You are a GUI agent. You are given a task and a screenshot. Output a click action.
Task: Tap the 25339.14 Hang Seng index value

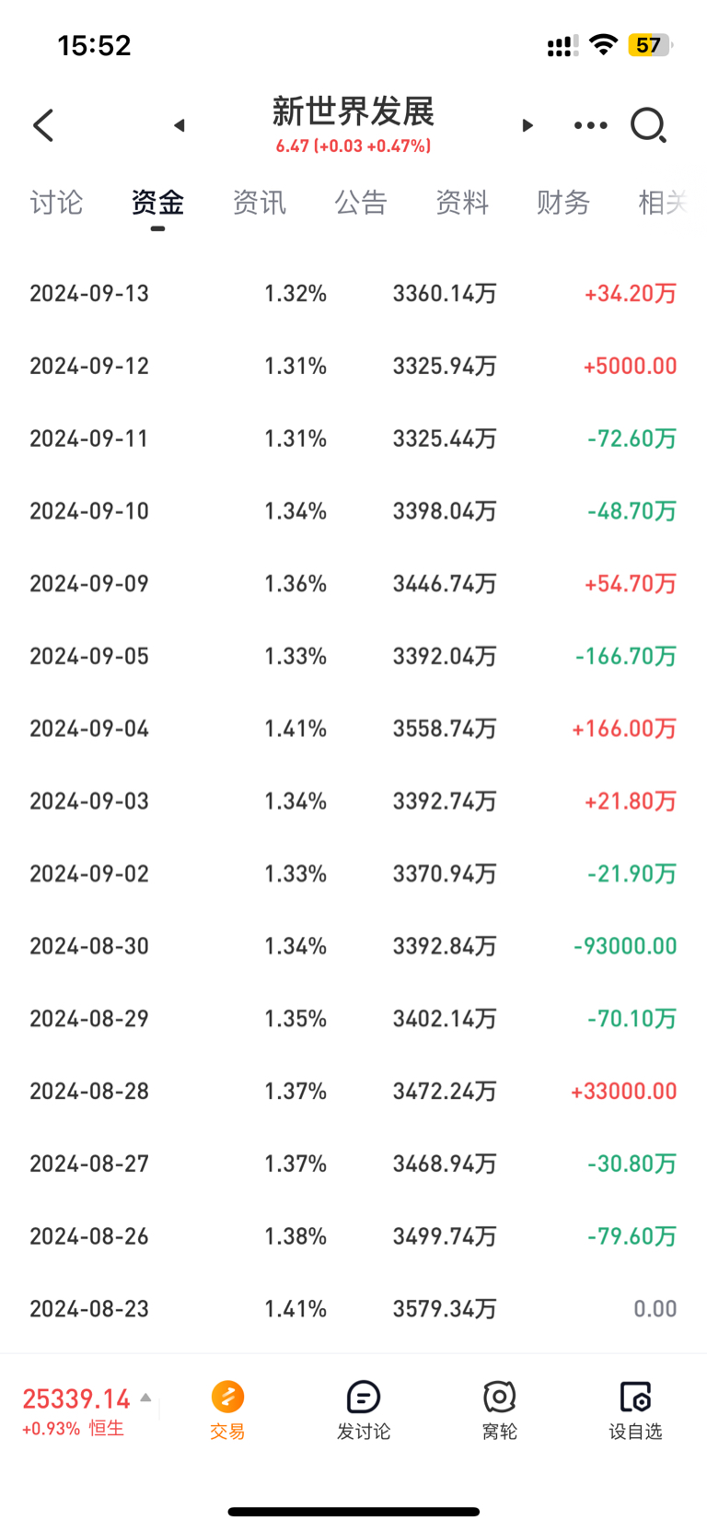(x=76, y=1398)
